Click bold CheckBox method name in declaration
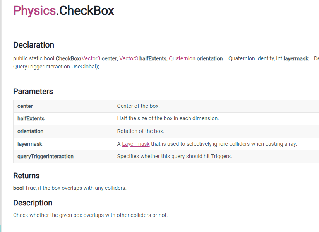Screen dimensions: 319x232 (x=68, y=58)
